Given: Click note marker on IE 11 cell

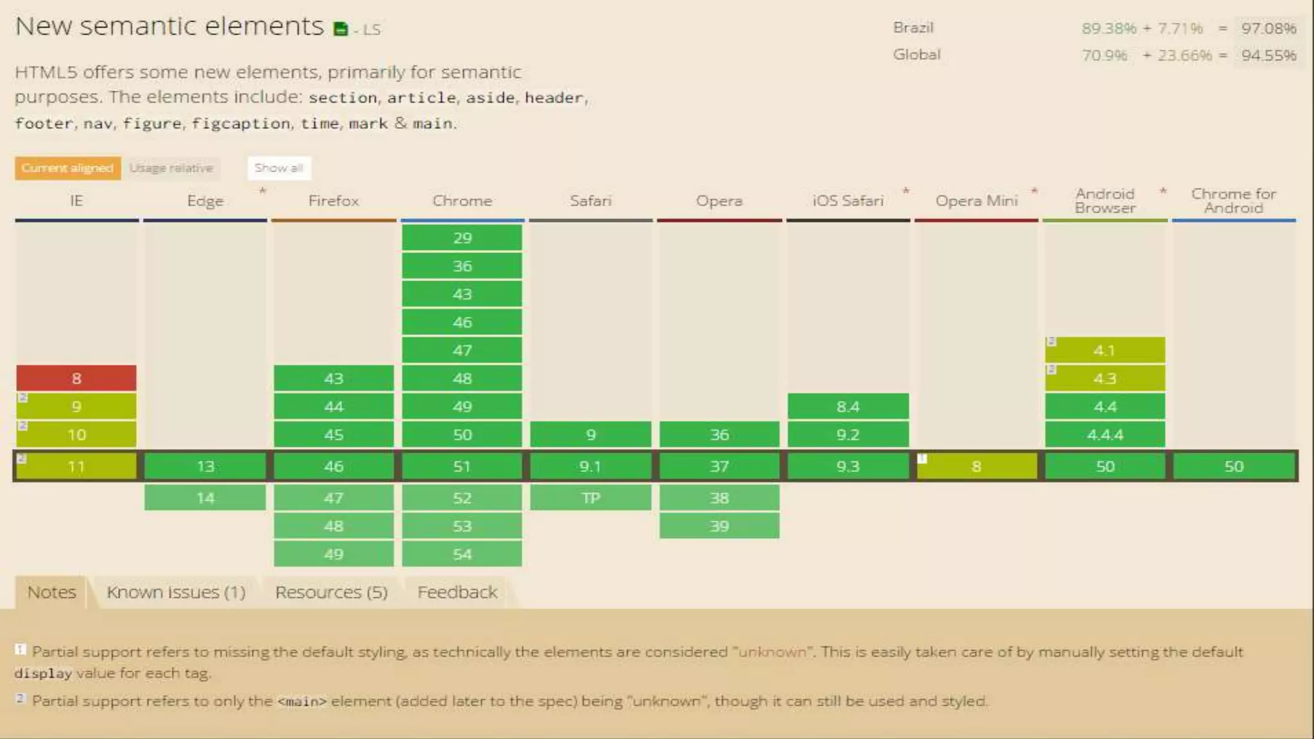Looking at the screenshot, I should click(21, 458).
